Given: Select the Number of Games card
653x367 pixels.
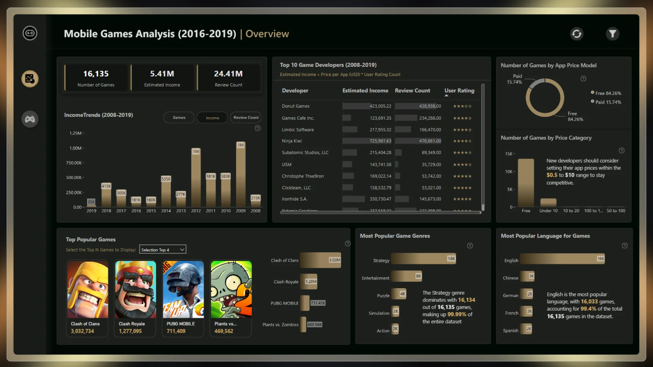Looking at the screenshot, I should [96, 78].
